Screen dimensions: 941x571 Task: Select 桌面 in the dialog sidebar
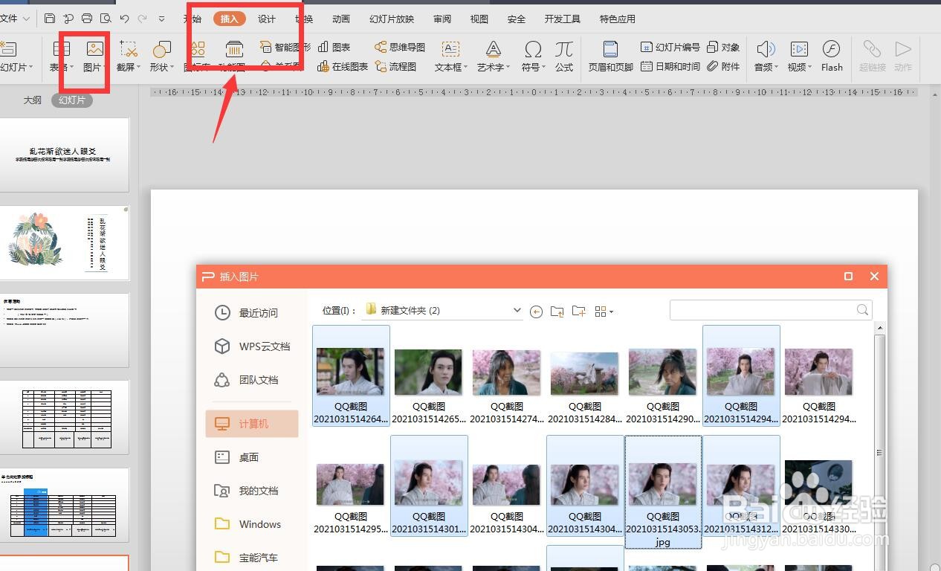(252, 457)
